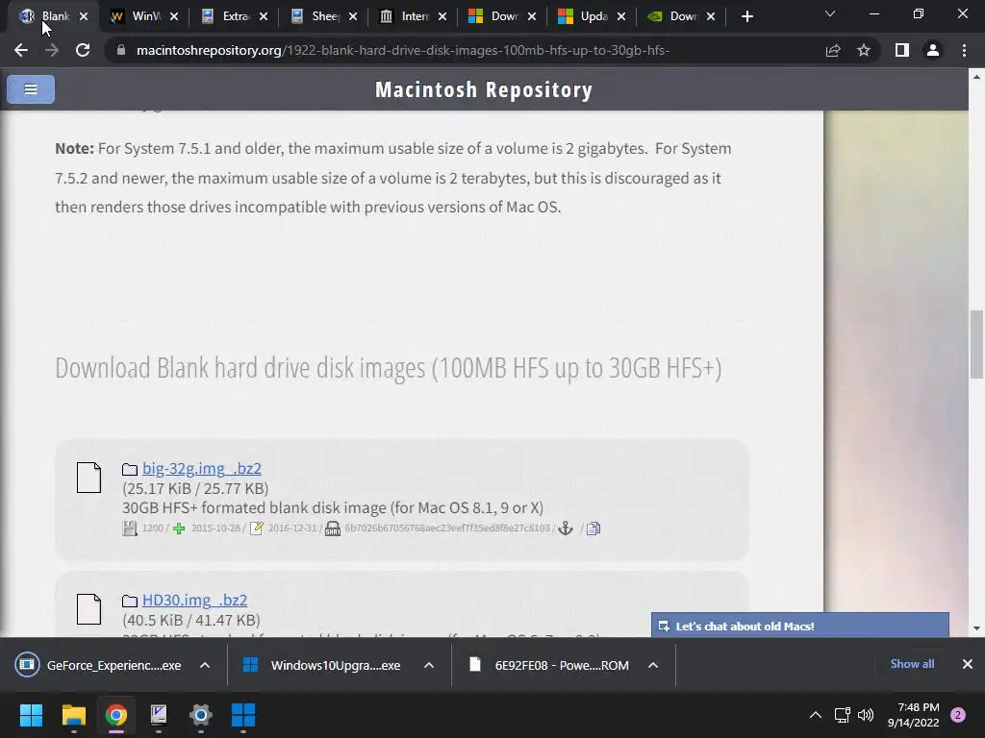Expand options for Windows10Upgrade exe download
This screenshot has height=738, width=985.
click(x=429, y=665)
